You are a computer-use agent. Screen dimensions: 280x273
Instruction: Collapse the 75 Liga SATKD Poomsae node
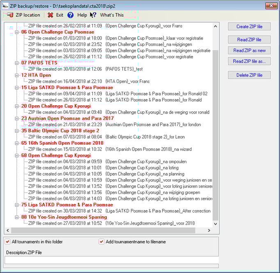click(x=17, y=205)
